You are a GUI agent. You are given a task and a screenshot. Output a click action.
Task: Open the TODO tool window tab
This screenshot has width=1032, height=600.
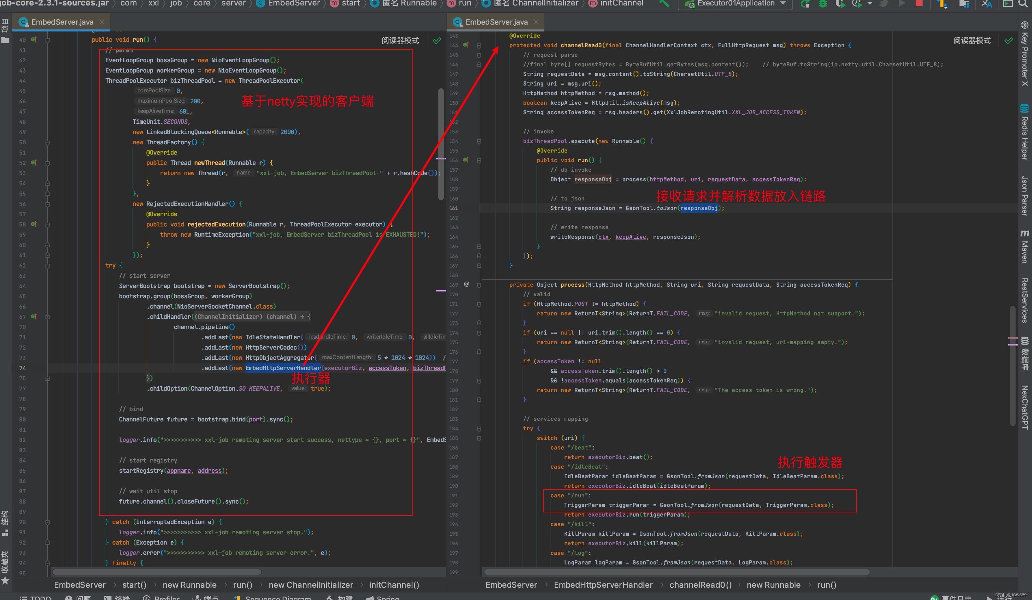point(35,598)
